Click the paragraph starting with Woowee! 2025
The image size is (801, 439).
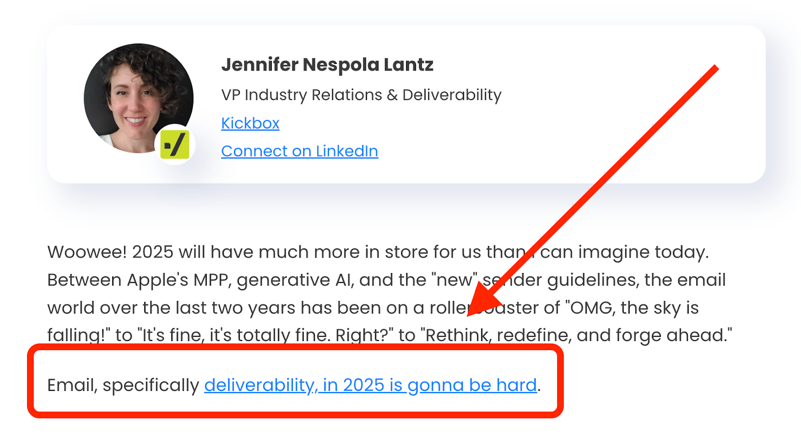[389, 293]
